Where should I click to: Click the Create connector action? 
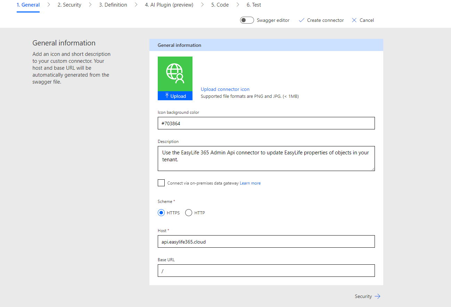324,20
